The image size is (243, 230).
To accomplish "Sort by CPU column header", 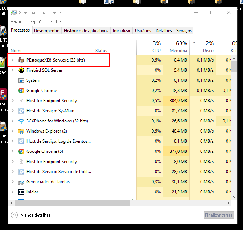I will [150, 47].
